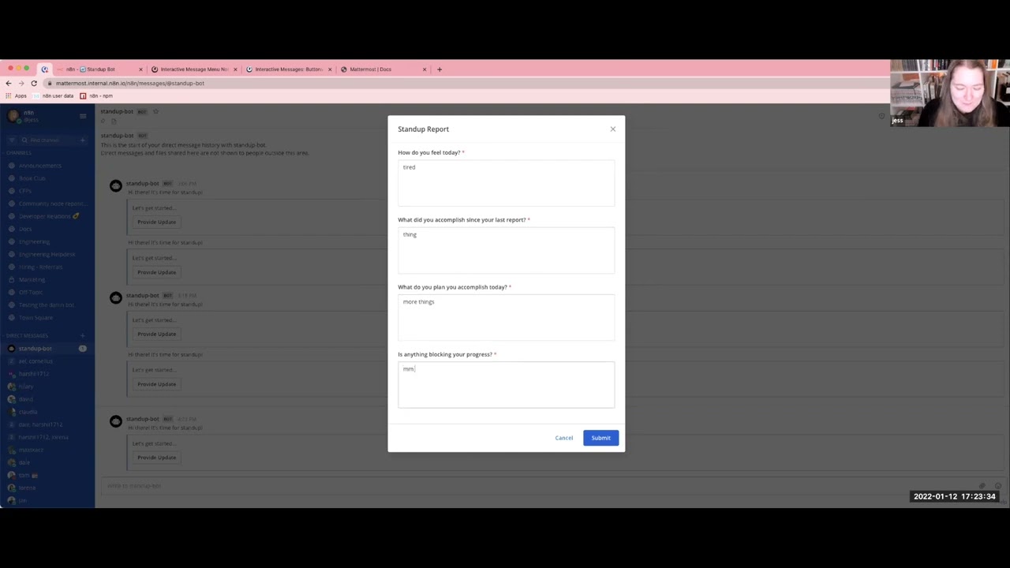
Task: Open the Mattermost team hamburger menu
Action: [83, 116]
